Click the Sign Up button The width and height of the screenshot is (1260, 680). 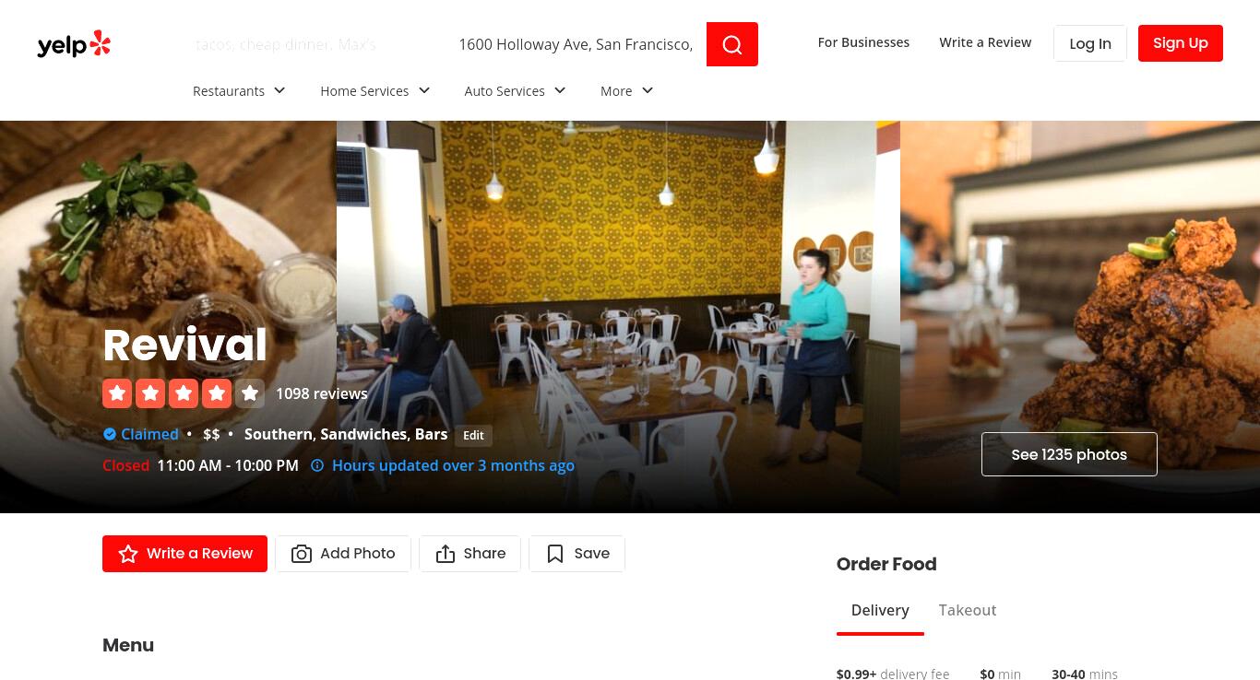(x=1181, y=43)
